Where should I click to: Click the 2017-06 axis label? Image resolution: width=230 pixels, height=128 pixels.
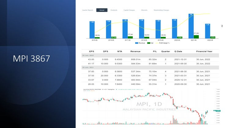coord(128,40)
